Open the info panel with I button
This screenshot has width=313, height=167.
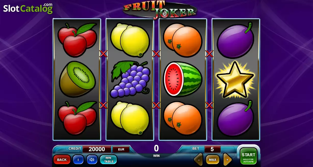[78, 160]
